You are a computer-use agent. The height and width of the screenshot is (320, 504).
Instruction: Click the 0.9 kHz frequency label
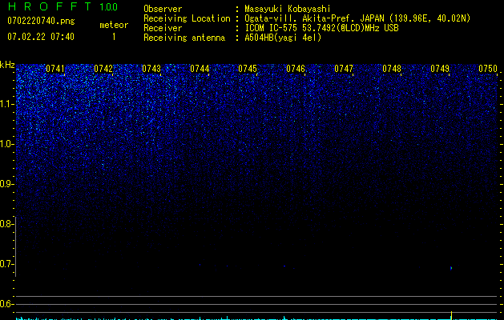tap(7, 184)
